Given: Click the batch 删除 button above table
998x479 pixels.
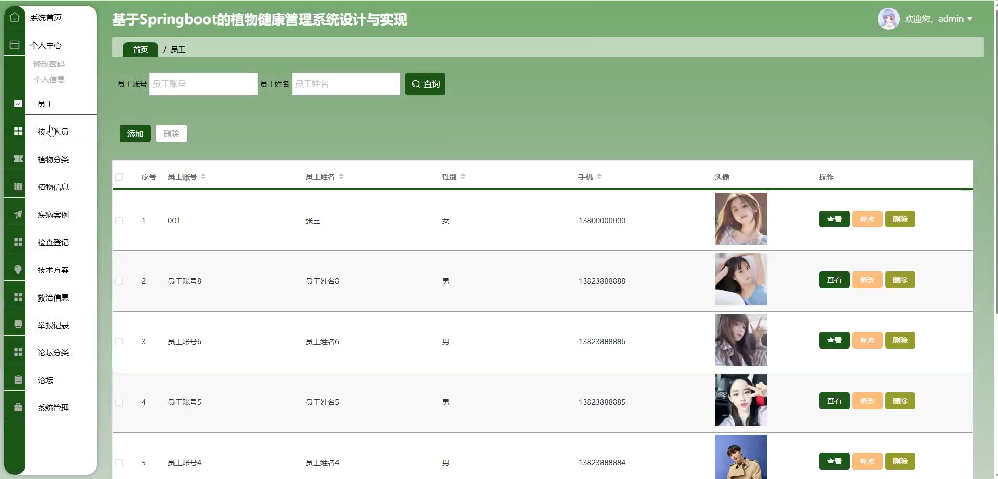Looking at the screenshot, I should [171, 134].
